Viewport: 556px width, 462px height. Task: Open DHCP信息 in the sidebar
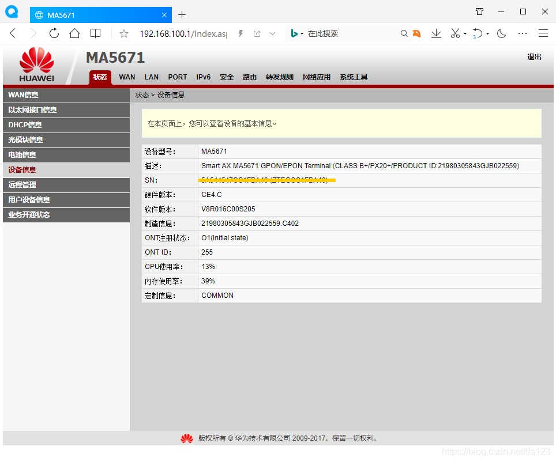click(66, 125)
